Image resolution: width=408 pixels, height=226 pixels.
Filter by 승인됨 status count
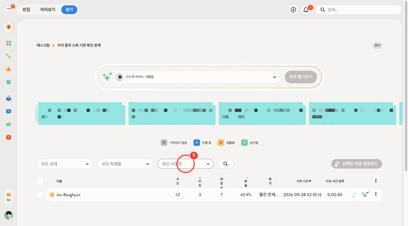click(x=250, y=143)
